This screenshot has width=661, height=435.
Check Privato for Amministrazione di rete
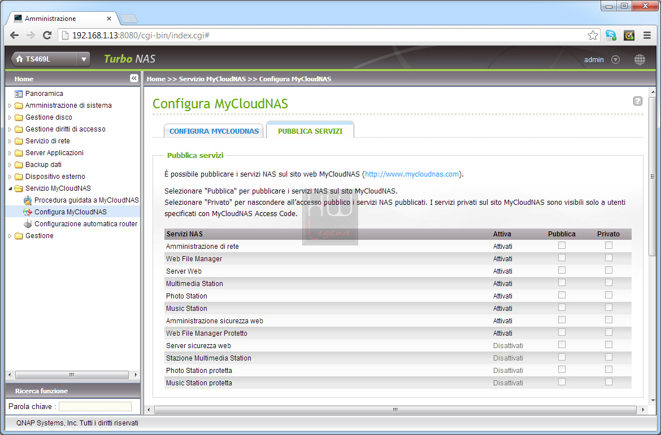[x=608, y=245]
